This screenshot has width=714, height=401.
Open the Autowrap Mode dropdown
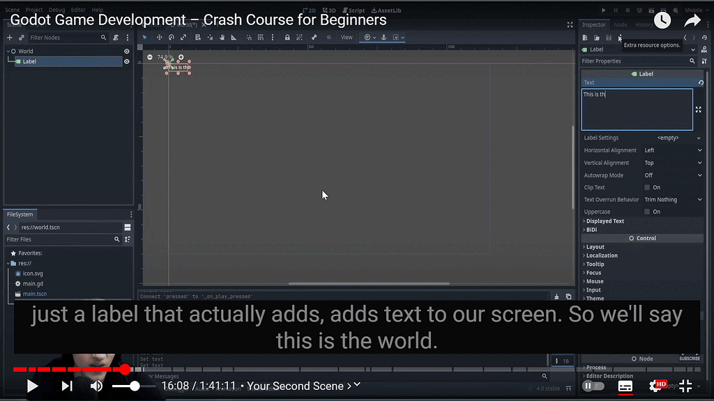[x=674, y=175]
